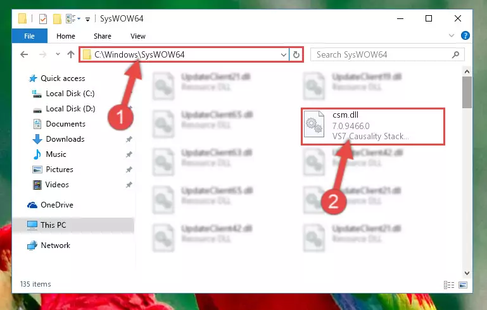Viewport: 487px width, 310px height.
Task: Refresh the SysWOW64 folder
Action: (x=296, y=55)
